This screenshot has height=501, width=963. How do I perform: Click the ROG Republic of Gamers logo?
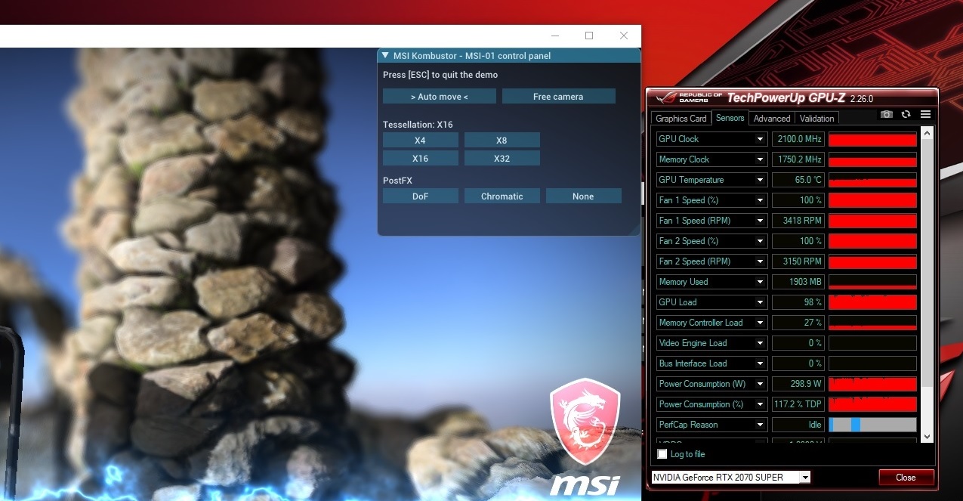tap(687, 97)
